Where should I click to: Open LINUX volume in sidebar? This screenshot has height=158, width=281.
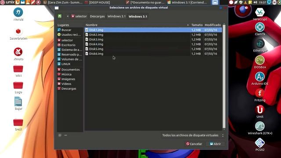click(70, 64)
